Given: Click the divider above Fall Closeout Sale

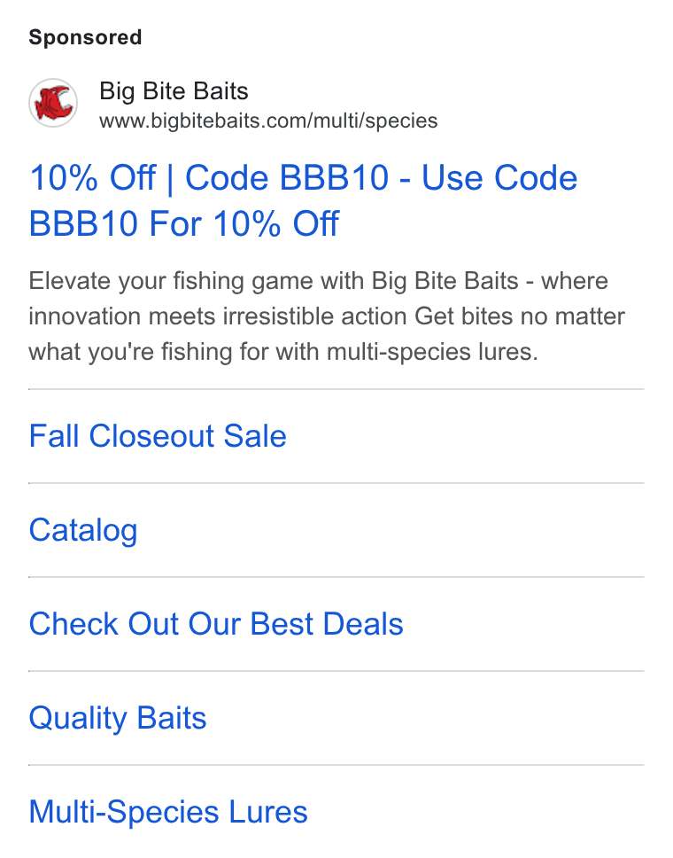Looking at the screenshot, I should (336, 390).
